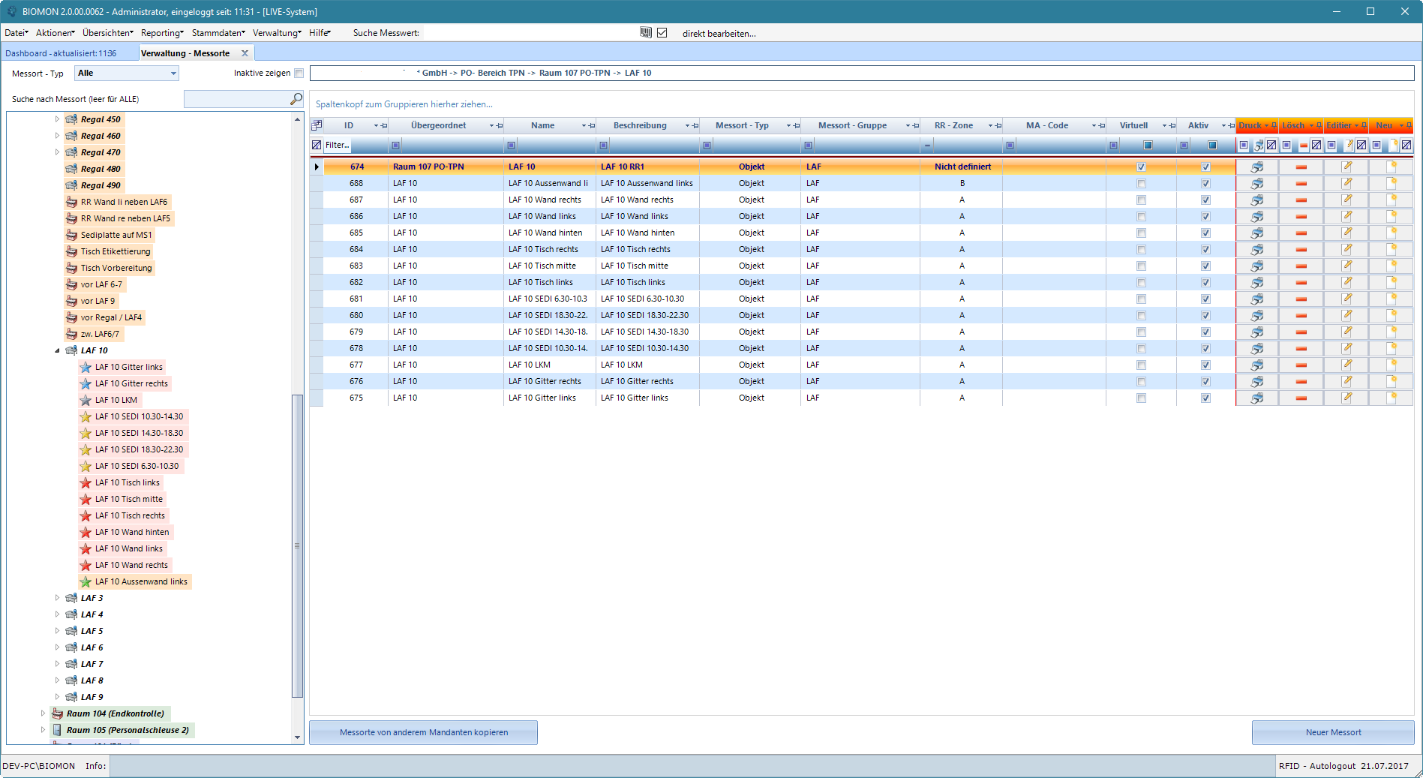1423x778 pixels.
Task: Click the tree panel vertical scrollbar thumb
Action: coord(297,545)
